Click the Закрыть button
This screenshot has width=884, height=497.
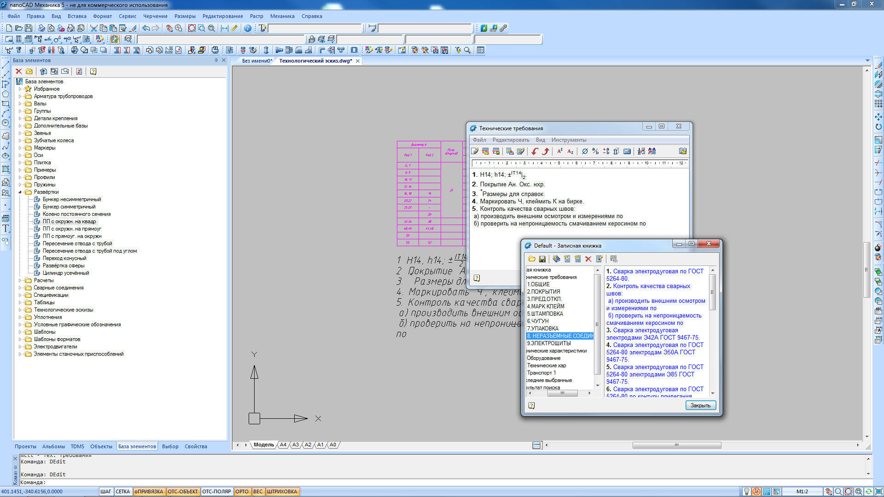[700, 405]
